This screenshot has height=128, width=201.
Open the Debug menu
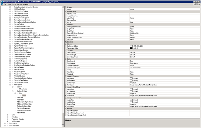click(x=19, y=4)
